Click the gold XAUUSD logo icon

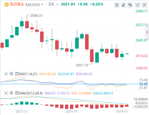[7, 5]
